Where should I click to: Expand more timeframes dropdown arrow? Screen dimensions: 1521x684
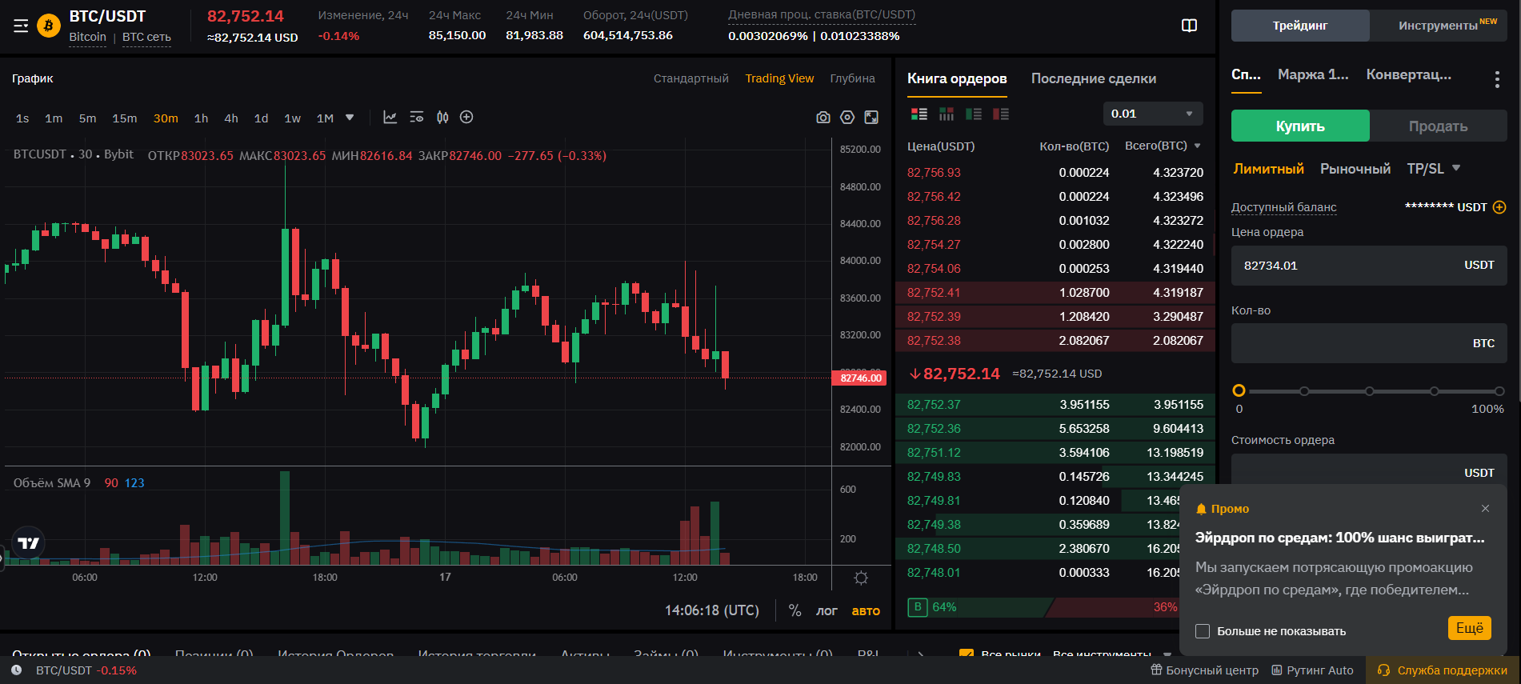point(350,118)
